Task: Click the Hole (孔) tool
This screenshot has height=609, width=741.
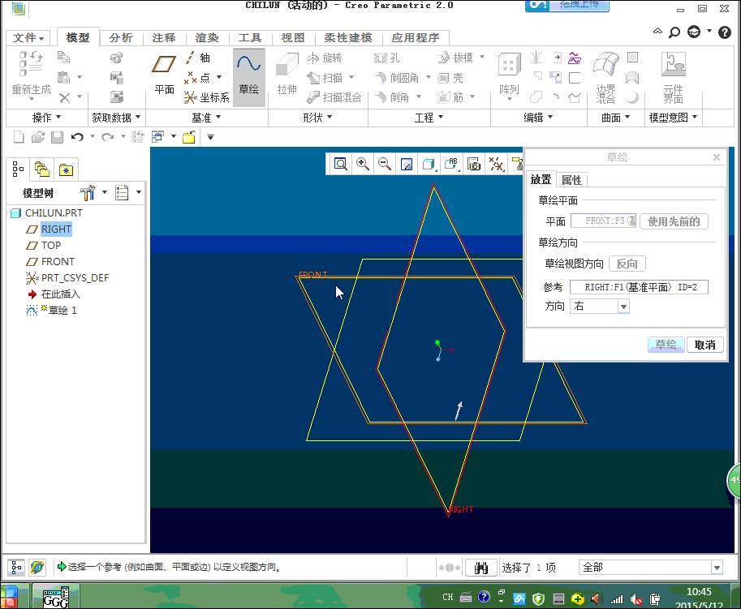Action: 386,58
